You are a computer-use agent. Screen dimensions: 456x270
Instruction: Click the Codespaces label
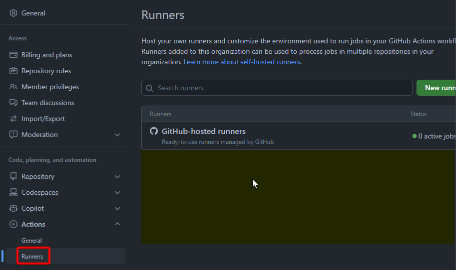tap(40, 192)
